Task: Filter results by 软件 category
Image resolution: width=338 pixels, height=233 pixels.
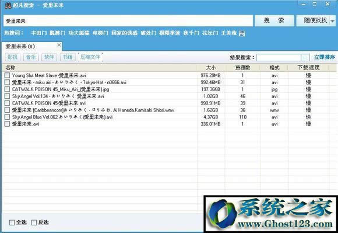Action: pos(49,57)
